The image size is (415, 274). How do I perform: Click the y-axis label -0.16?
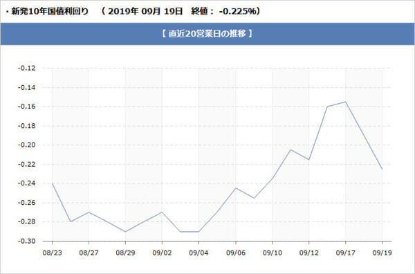[26, 107]
